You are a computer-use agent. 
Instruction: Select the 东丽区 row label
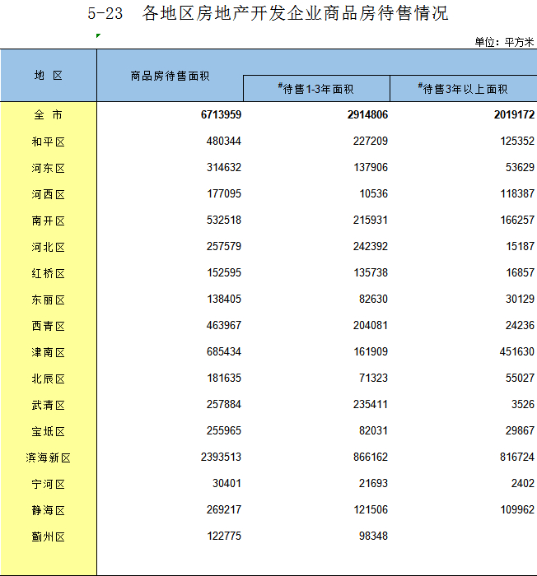pos(49,300)
